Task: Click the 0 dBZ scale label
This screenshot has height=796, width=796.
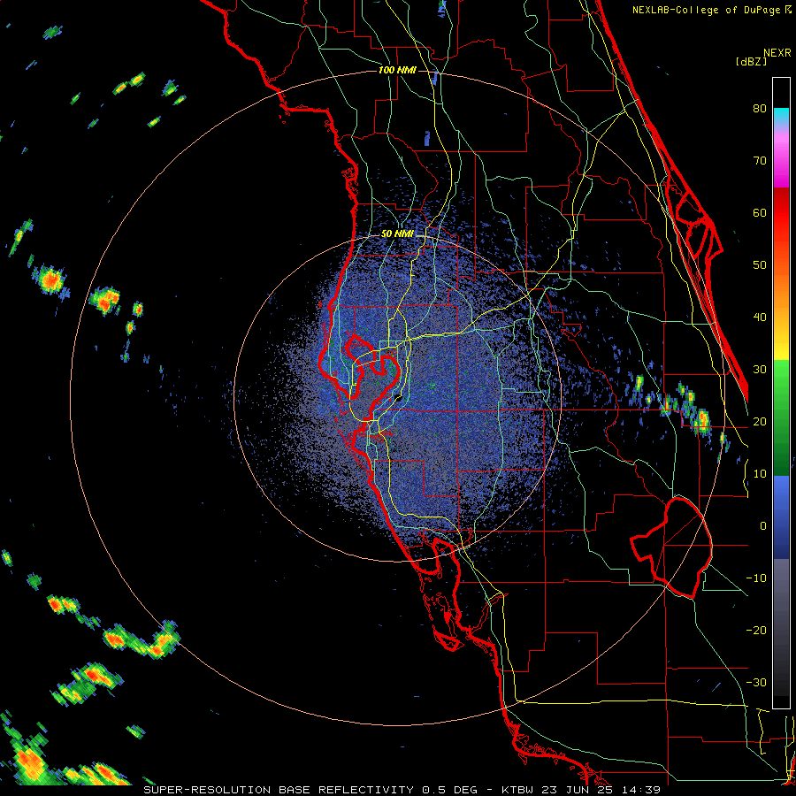Action: click(763, 526)
